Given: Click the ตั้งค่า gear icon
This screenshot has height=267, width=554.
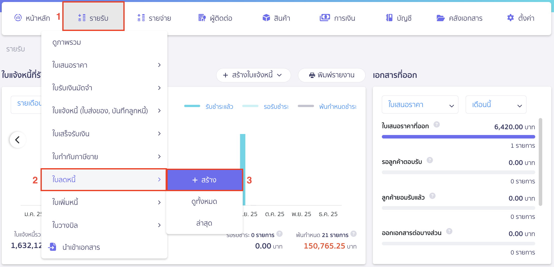Looking at the screenshot, I should click(x=510, y=18).
